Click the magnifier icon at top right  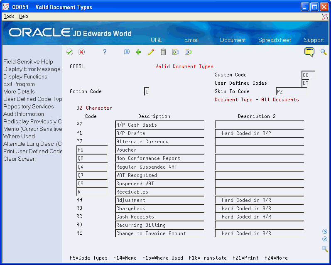[x=324, y=52]
